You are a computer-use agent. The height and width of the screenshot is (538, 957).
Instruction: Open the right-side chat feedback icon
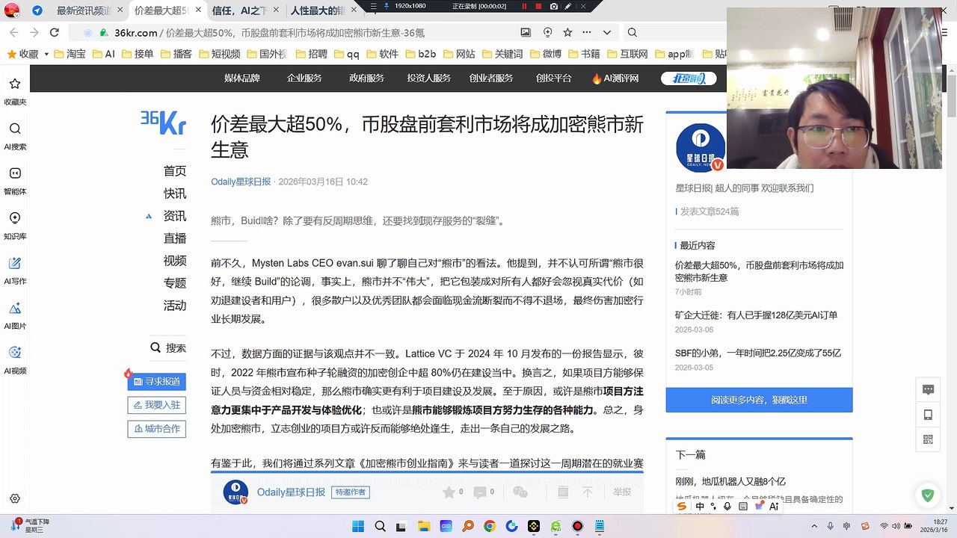click(x=929, y=389)
